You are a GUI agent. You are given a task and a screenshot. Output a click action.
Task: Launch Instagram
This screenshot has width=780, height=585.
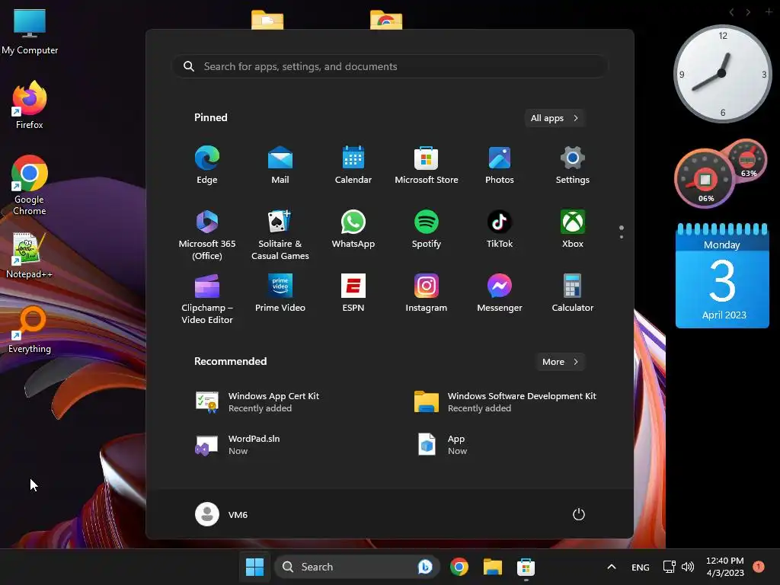coord(427,293)
